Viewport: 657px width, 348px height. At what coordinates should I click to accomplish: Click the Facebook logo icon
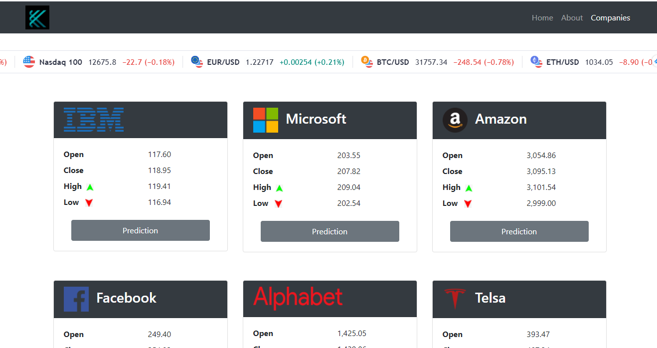pos(76,299)
